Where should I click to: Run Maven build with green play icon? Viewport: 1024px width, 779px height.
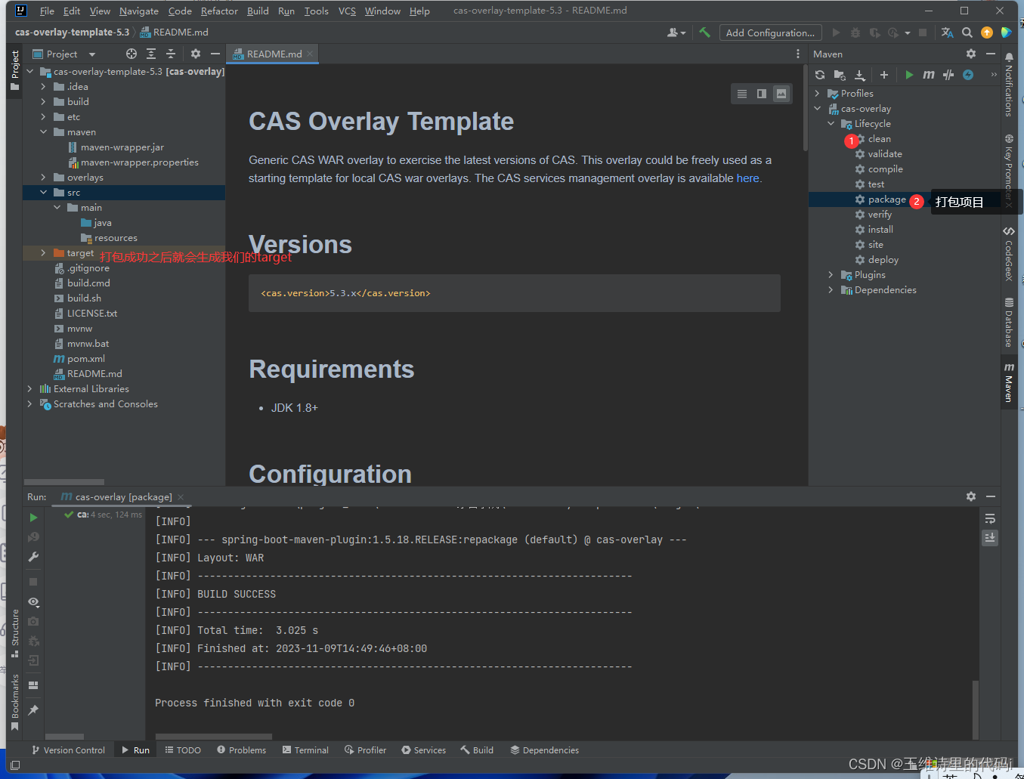point(909,75)
